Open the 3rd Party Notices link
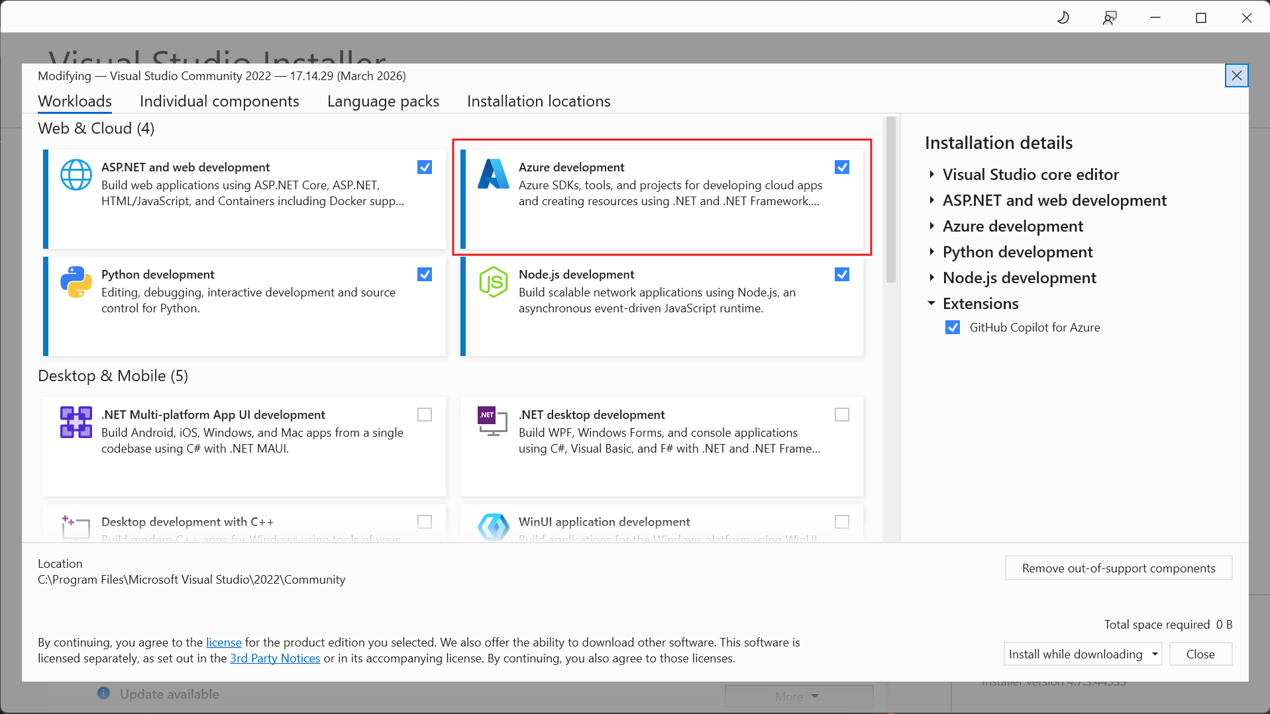 click(x=276, y=658)
